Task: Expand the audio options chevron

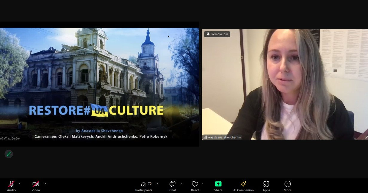Action: pyautogui.click(x=20, y=184)
